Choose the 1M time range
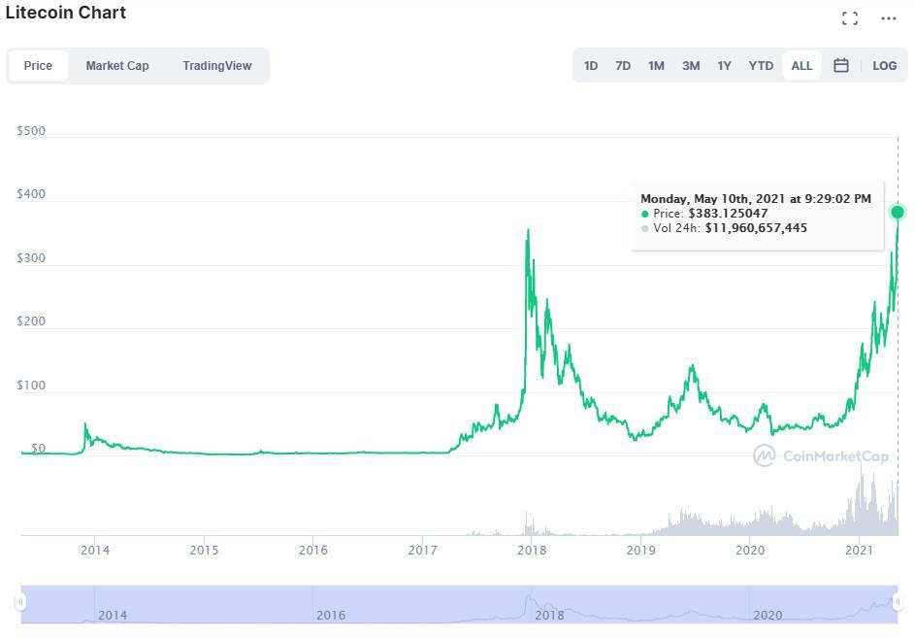 [656, 66]
